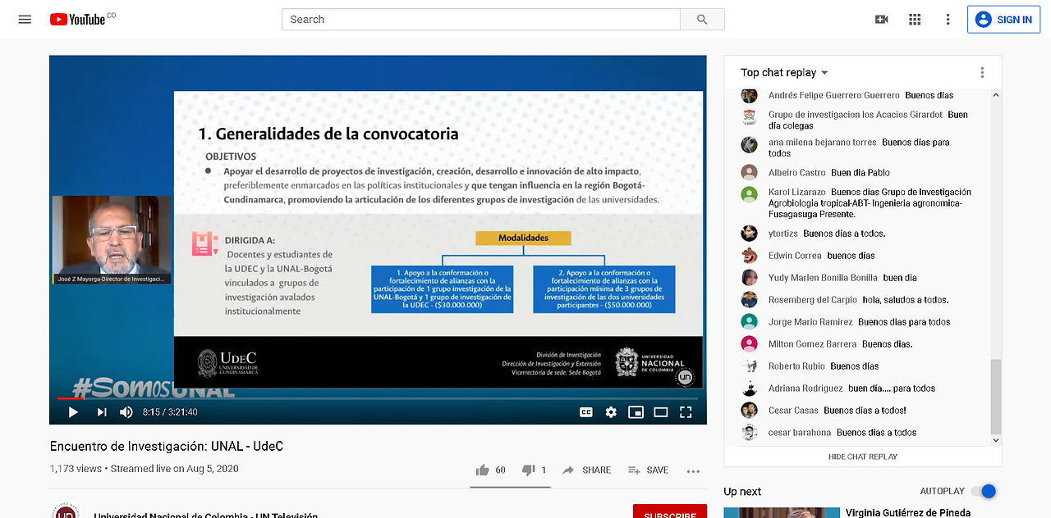The image size is (1051, 518).
Task: Click cesar barahona's chat avatar
Action: (x=749, y=433)
